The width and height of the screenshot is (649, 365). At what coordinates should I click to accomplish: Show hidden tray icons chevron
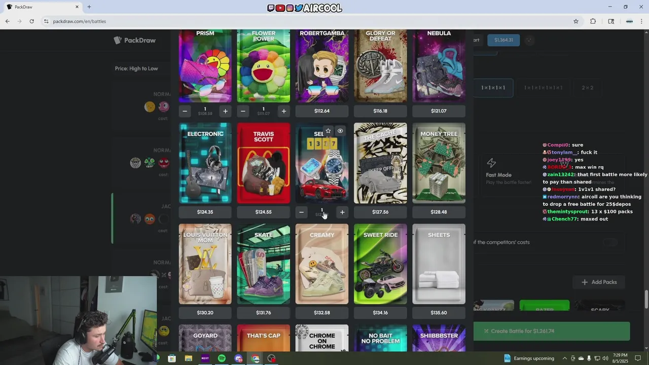point(565,358)
